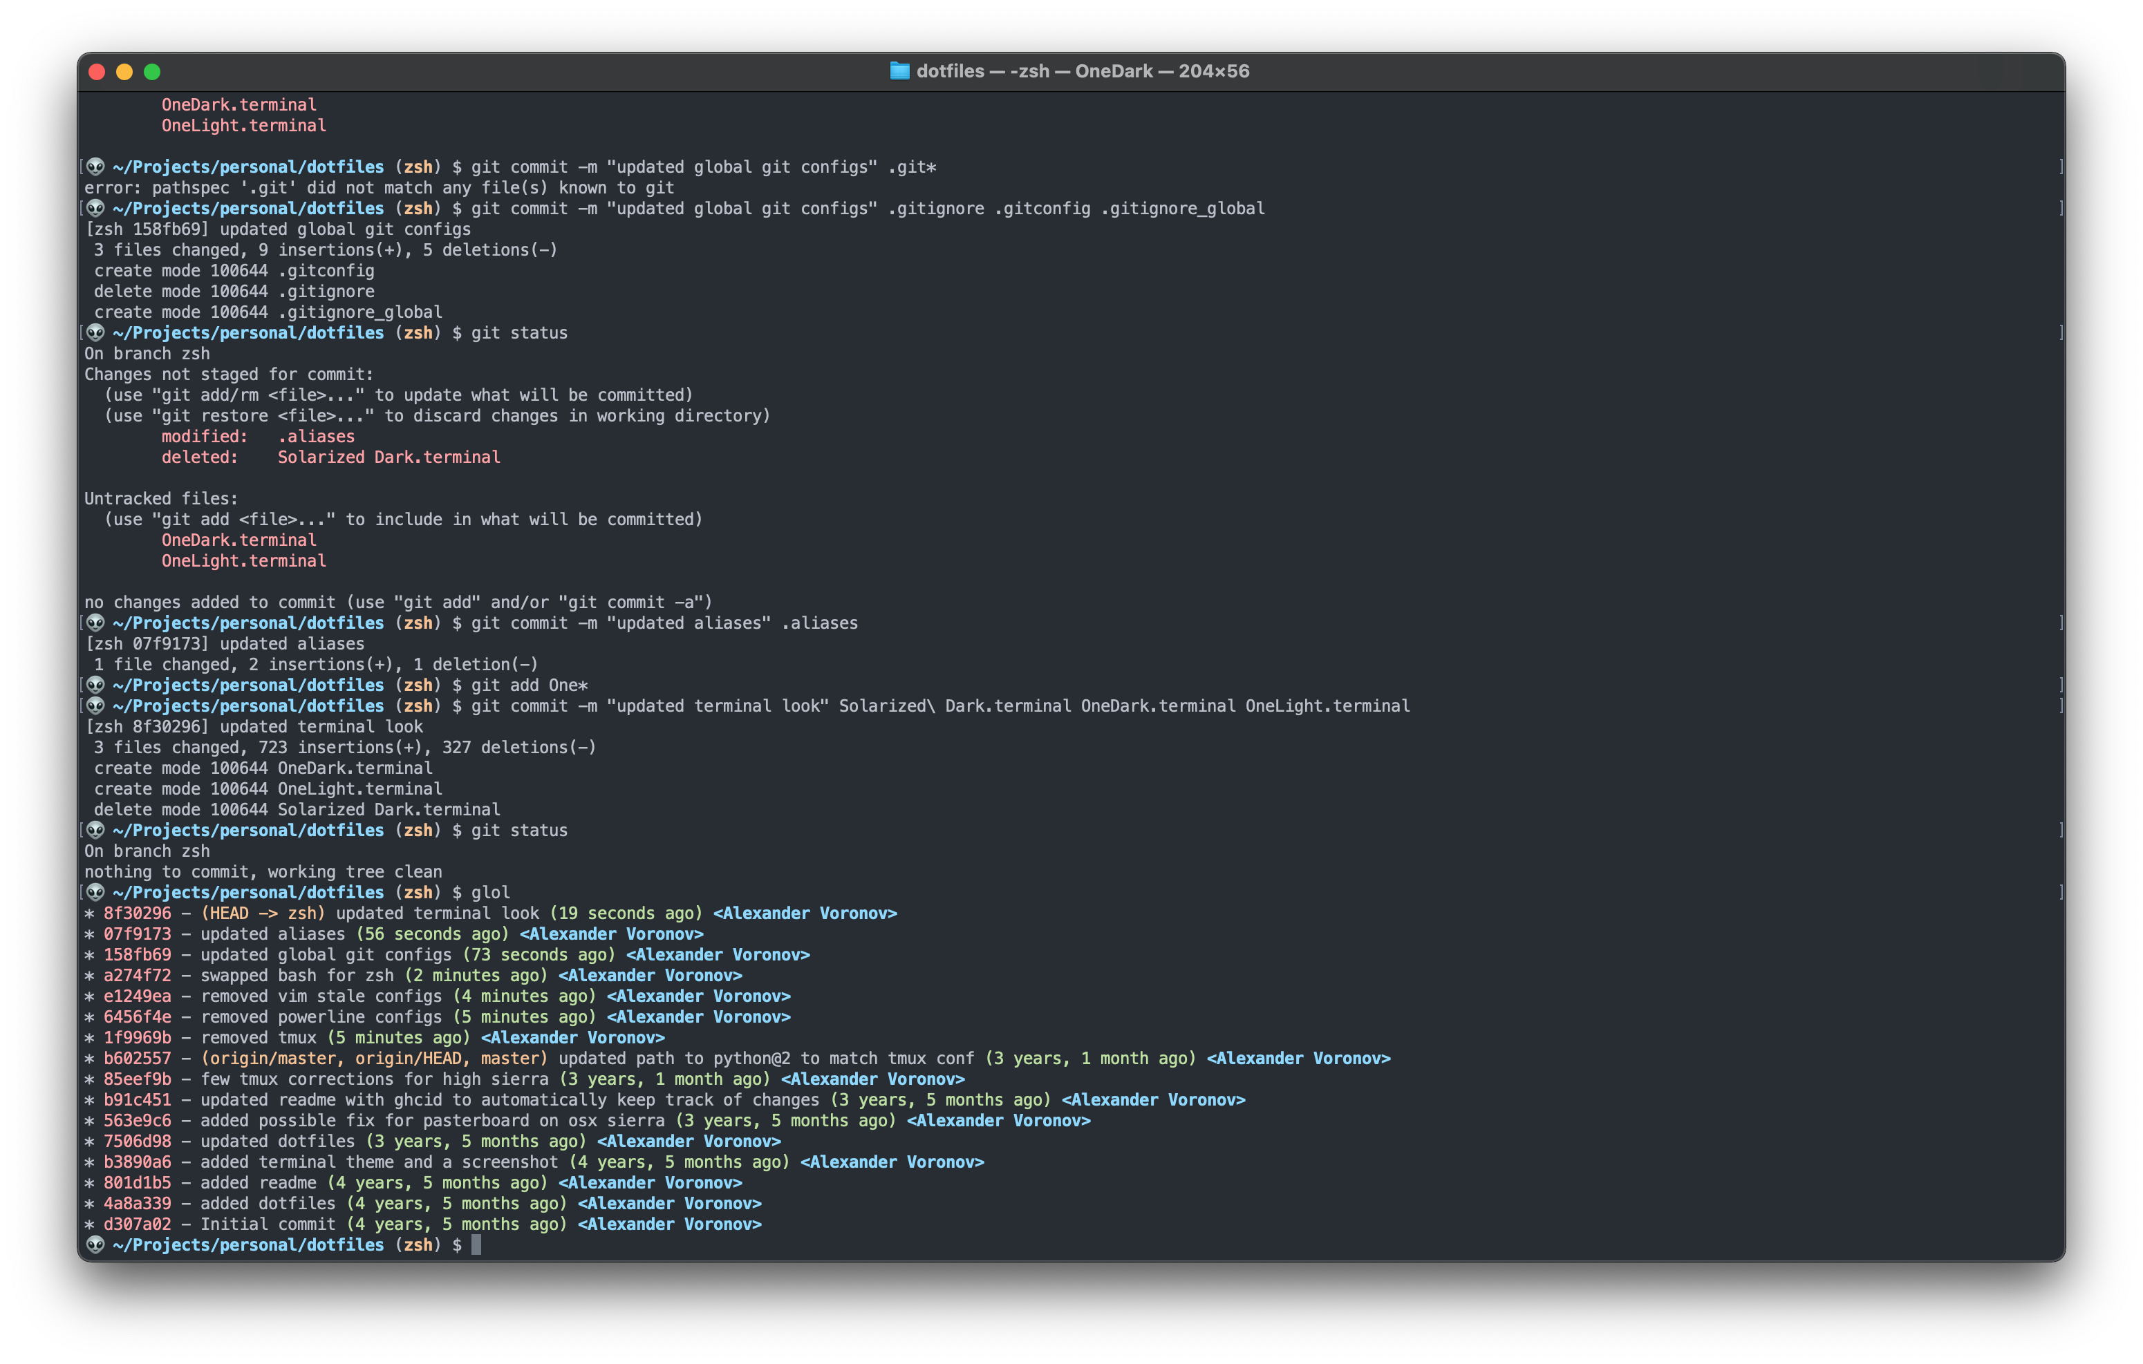
Task: Click commit hash 158fb69 in the log
Action: (x=137, y=955)
